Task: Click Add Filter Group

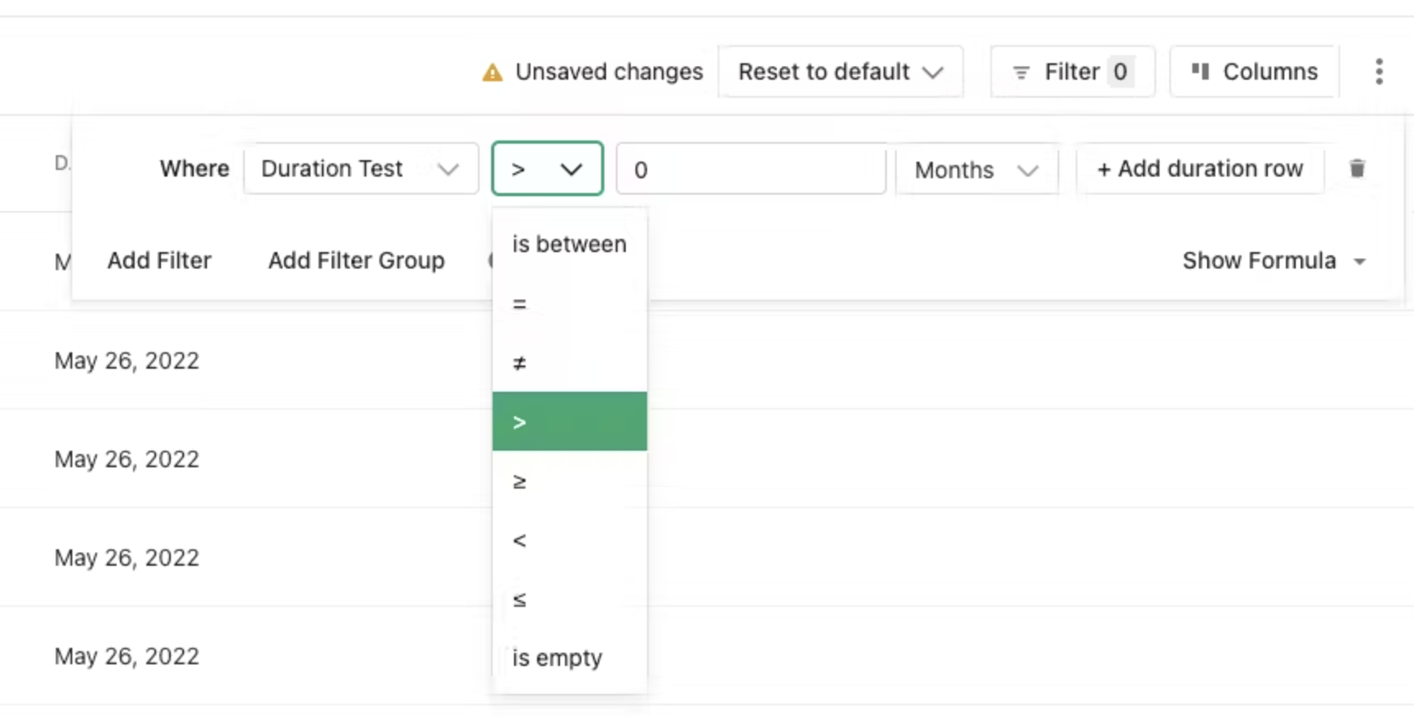Action: pyautogui.click(x=356, y=260)
